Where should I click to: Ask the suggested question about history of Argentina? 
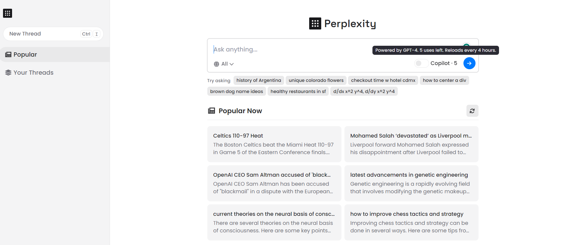point(259,80)
